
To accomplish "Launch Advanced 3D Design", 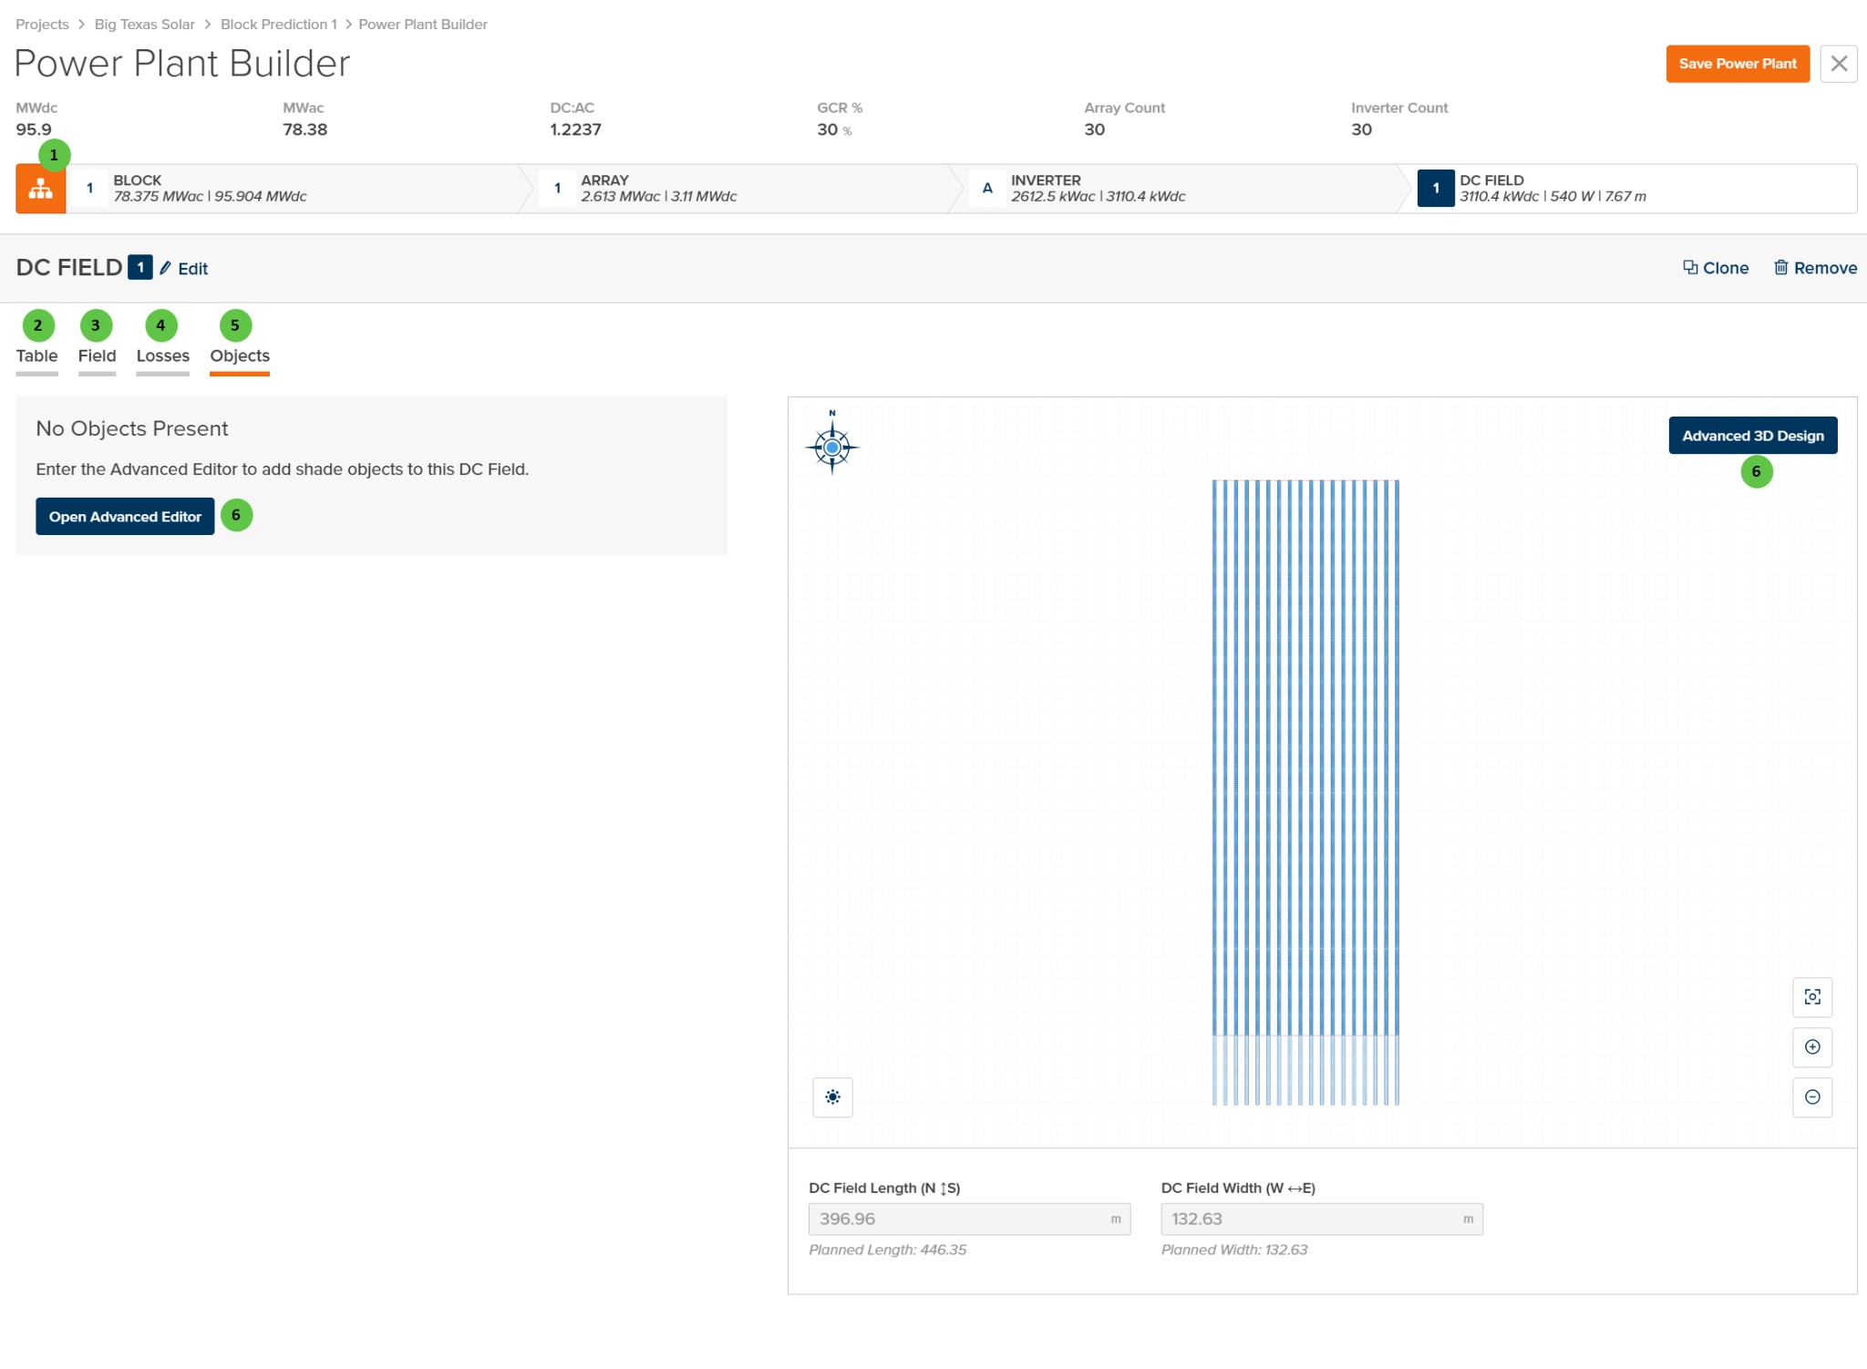I will click(x=1752, y=436).
